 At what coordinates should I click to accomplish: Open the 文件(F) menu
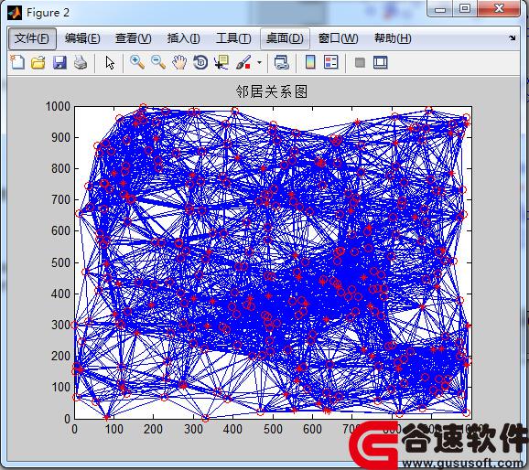tap(32, 38)
